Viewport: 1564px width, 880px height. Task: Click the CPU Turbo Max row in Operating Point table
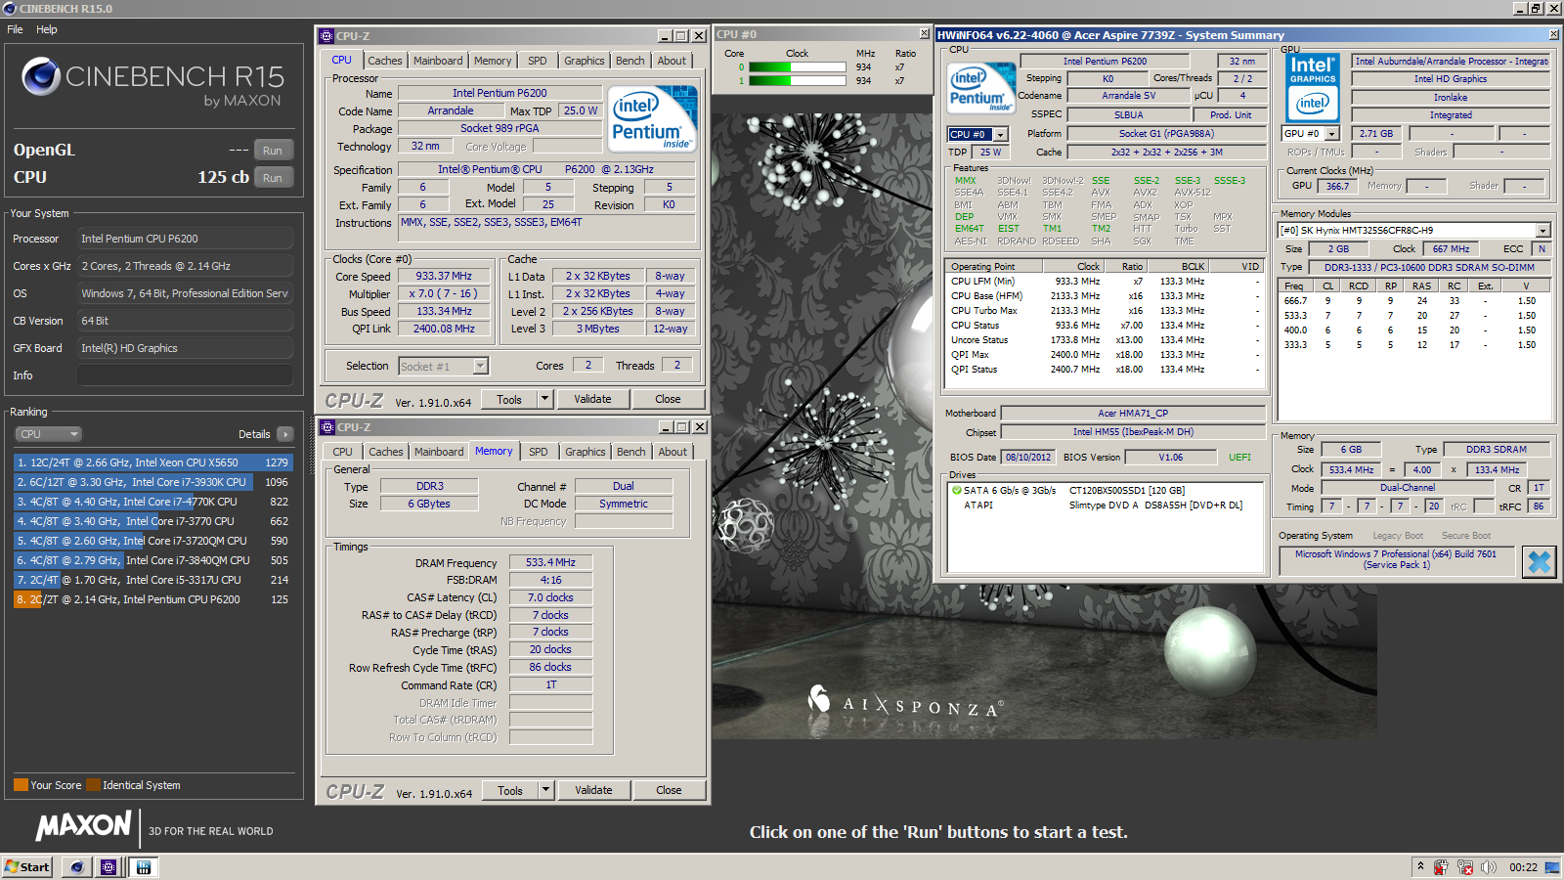[x=1105, y=311]
